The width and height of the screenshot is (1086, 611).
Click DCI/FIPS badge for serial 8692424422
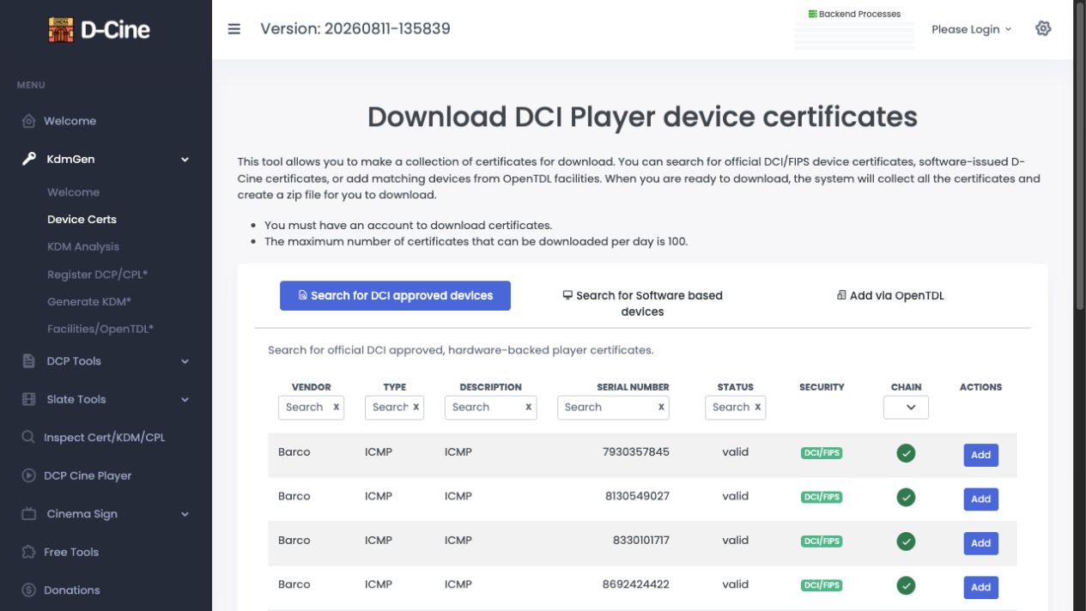pos(822,585)
